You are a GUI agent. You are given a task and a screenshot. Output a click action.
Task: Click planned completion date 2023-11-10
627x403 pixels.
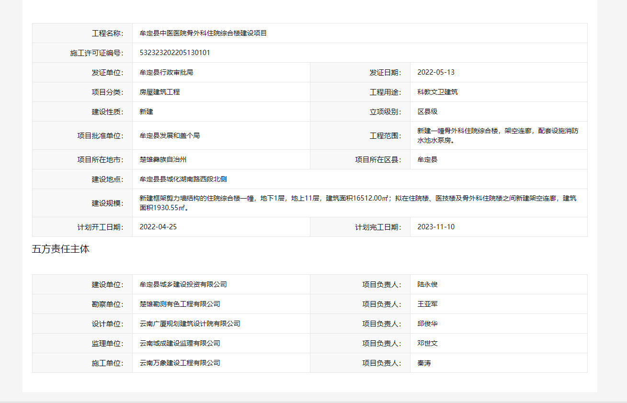click(x=436, y=227)
